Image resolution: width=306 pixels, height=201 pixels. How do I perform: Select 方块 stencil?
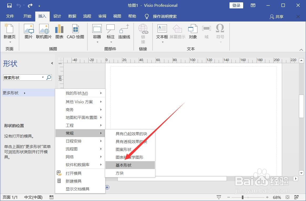(x=130, y=173)
